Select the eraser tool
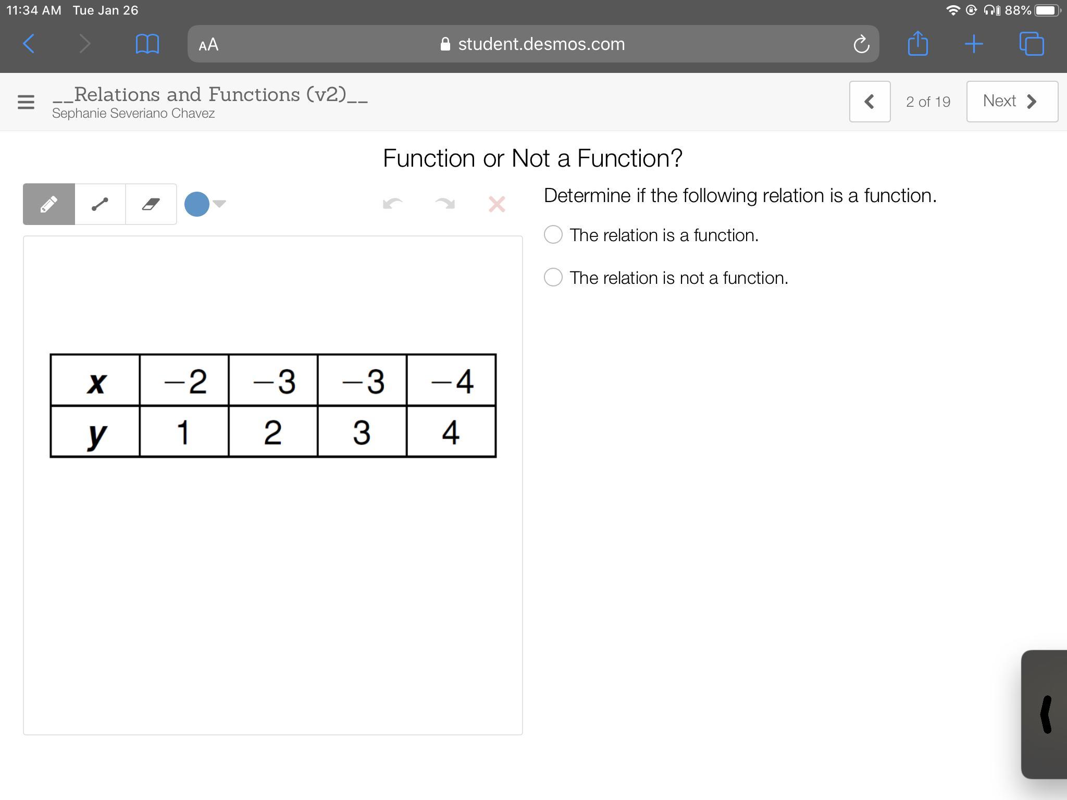Image resolution: width=1067 pixels, height=800 pixels. [x=151, y=204]
